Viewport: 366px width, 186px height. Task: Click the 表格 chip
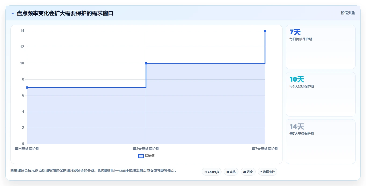231,172
